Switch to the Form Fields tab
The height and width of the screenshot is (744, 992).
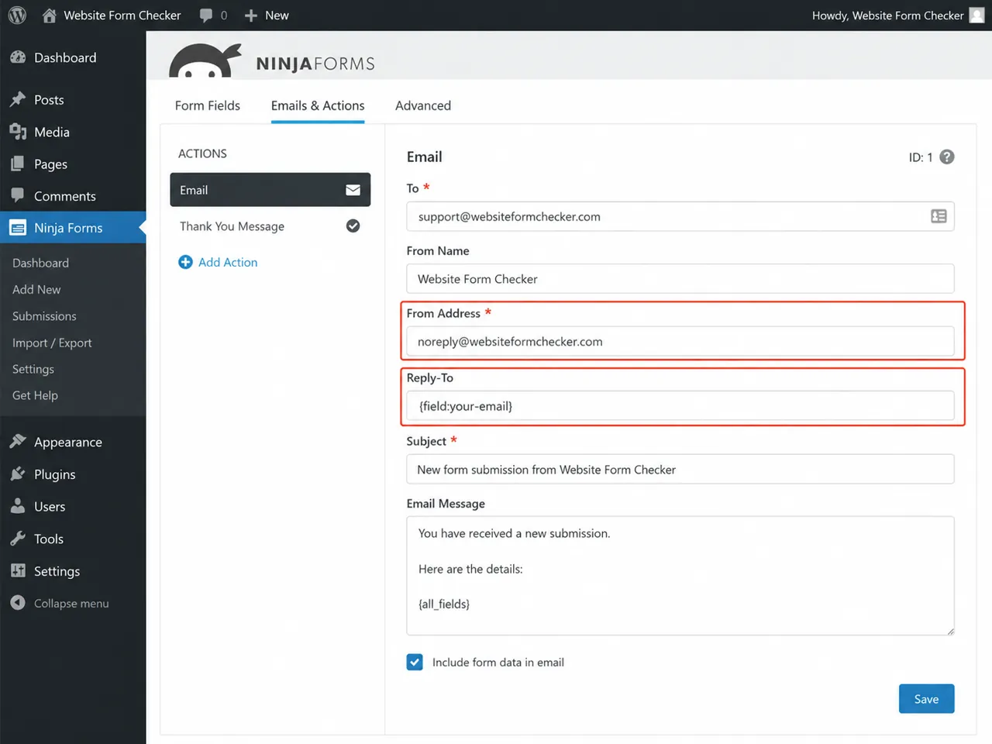(x=208, y=105)
